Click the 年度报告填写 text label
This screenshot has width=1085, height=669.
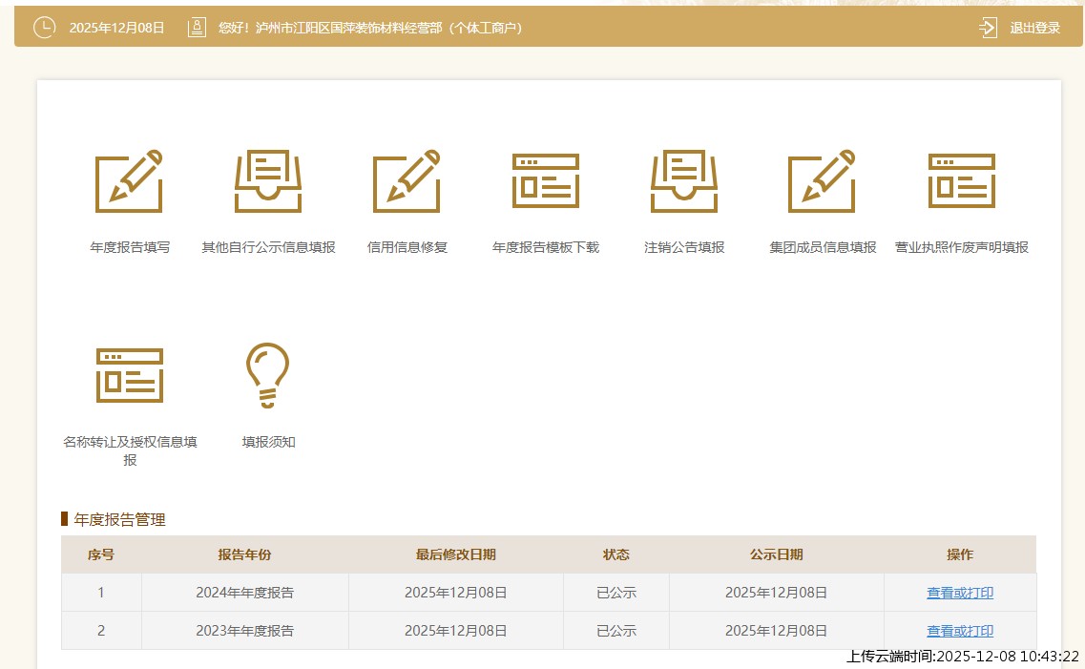pyautogui.click(x=130, y=247)
